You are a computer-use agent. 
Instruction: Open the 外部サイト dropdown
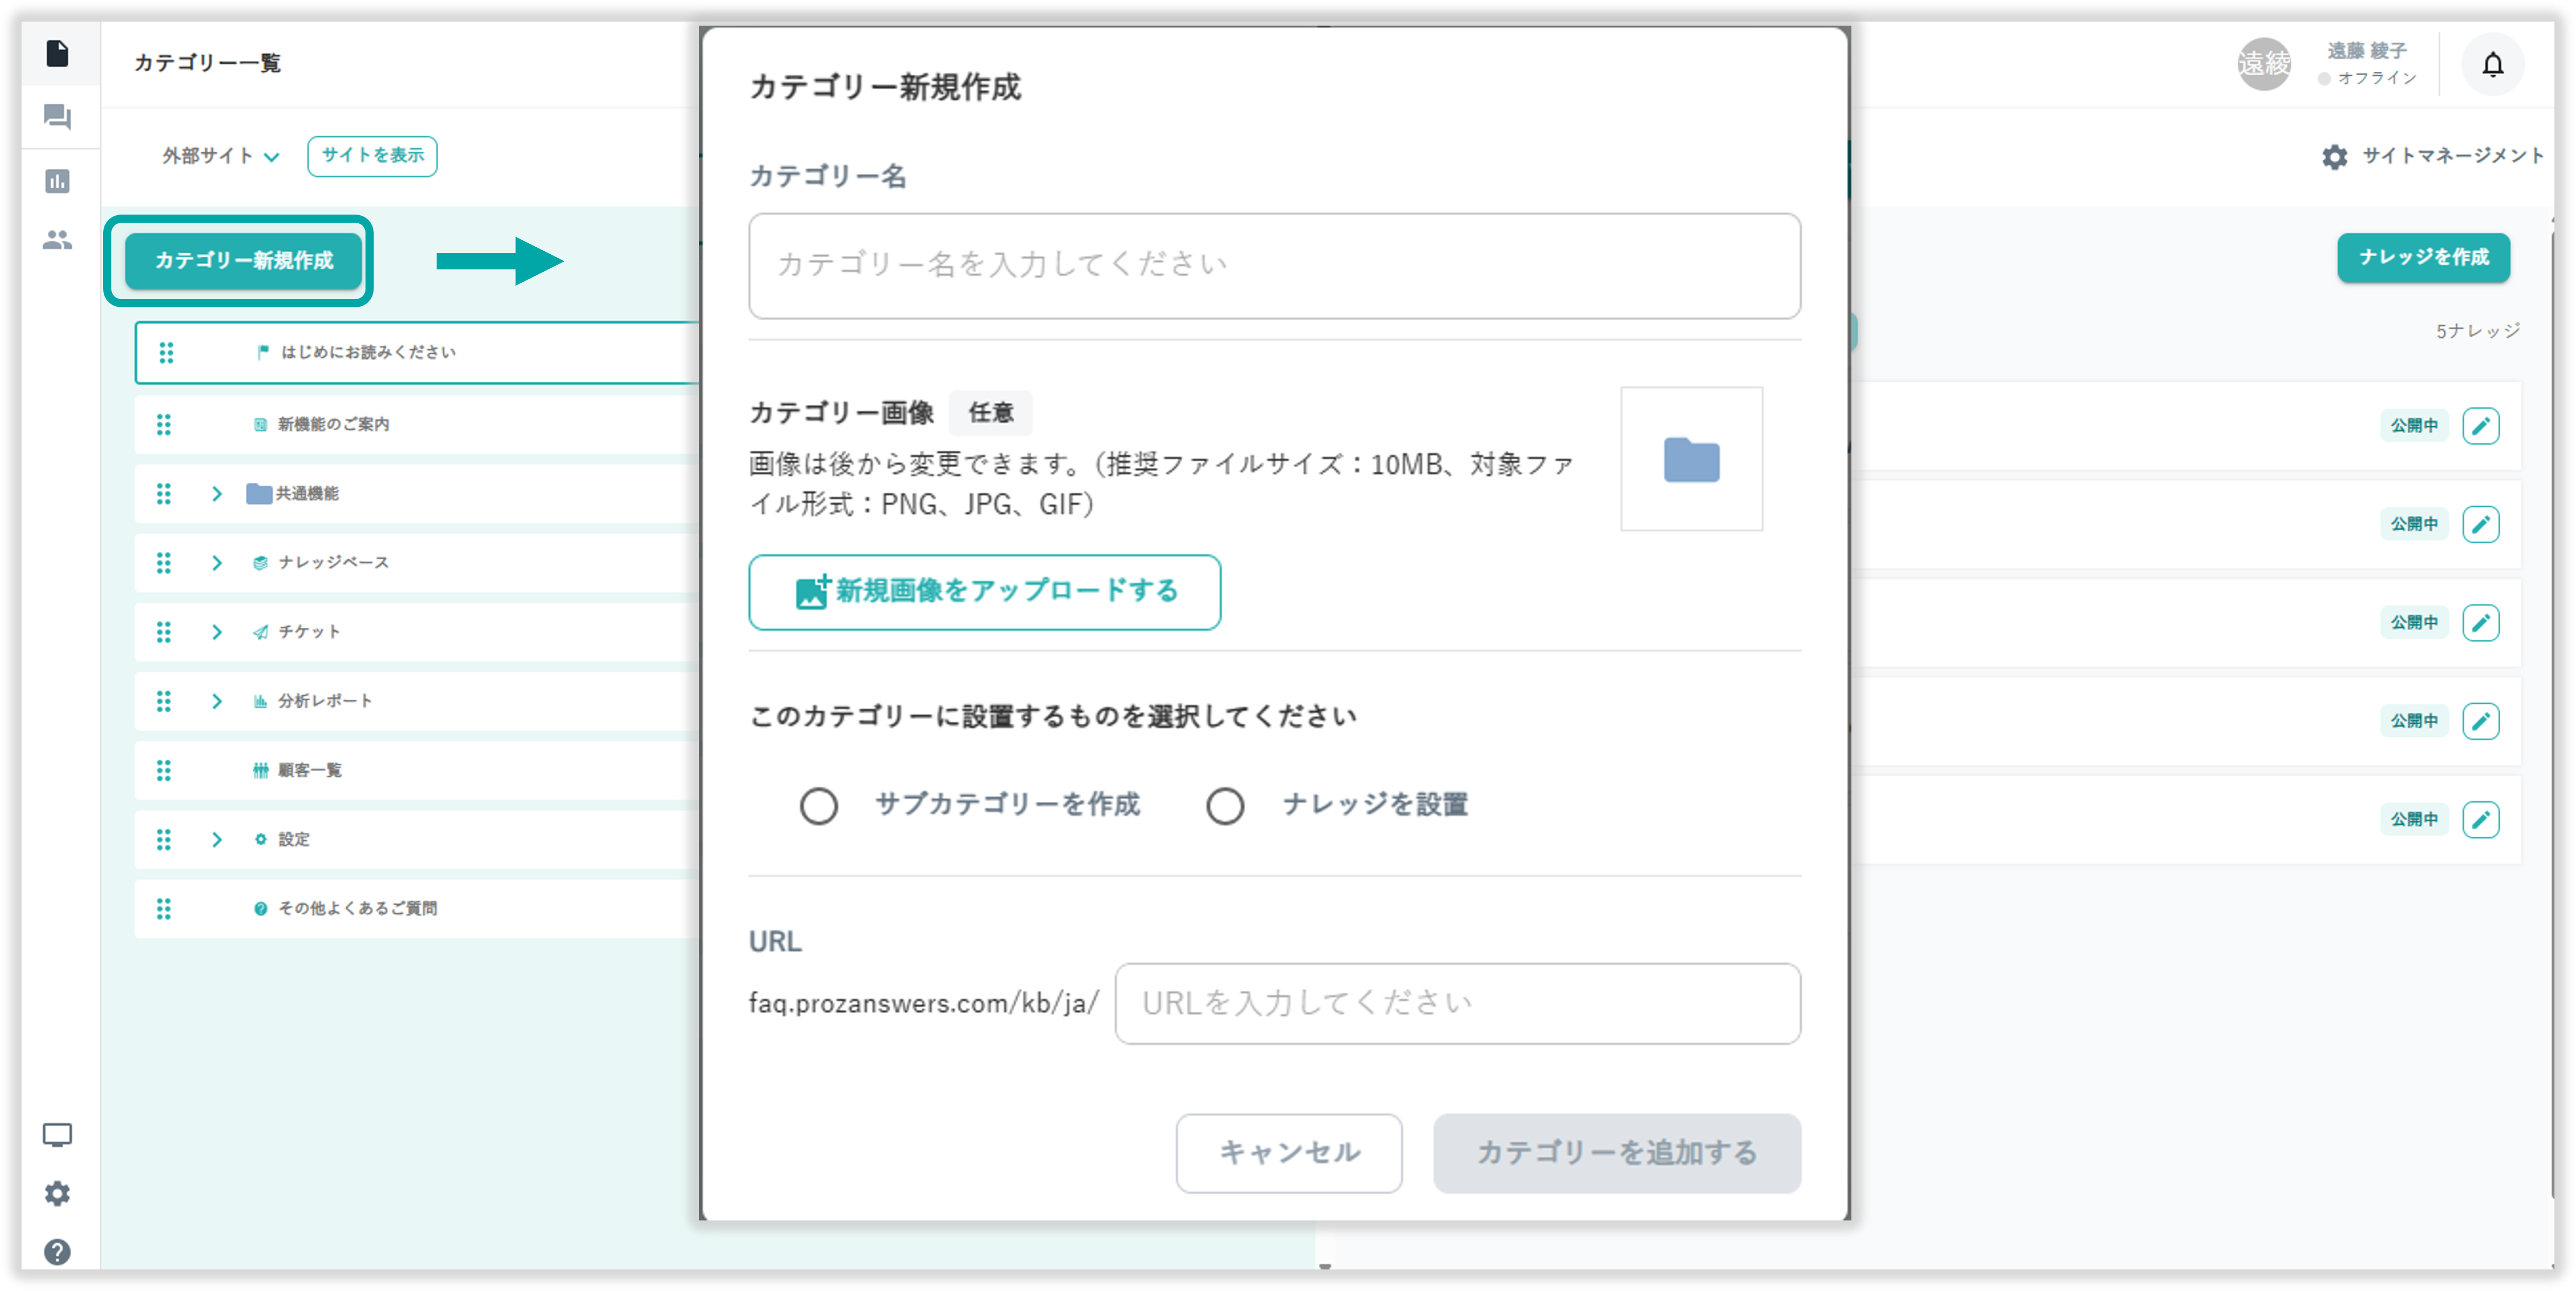tap(220, 156)
